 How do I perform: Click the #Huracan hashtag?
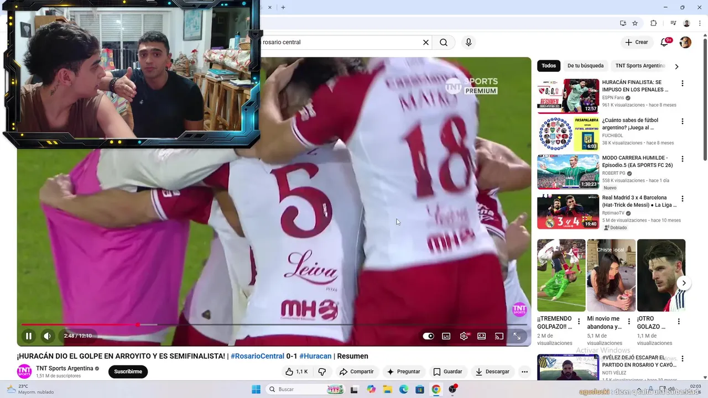315,356
